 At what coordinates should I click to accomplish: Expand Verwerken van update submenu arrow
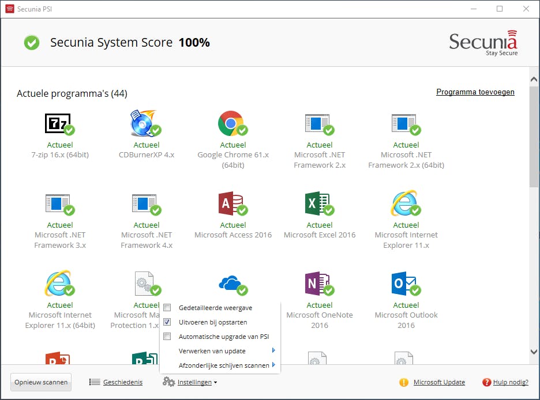click(x=273, y=350)
